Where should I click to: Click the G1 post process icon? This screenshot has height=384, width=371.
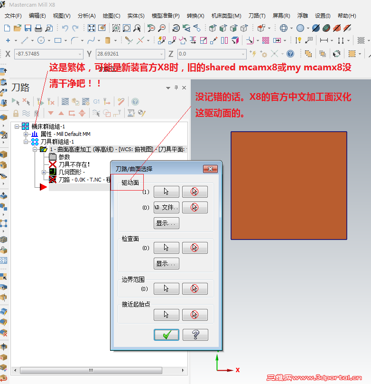[96, 101]
